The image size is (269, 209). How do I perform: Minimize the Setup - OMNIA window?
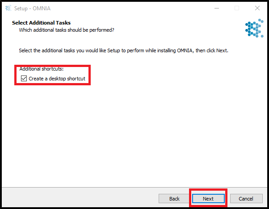tap(217, 8)
